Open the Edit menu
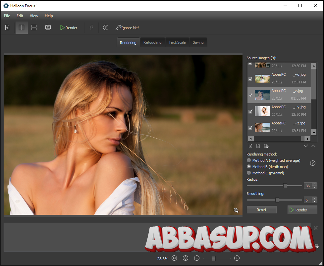Viewport: 324px width, 266px height. (x=20, y=16)
